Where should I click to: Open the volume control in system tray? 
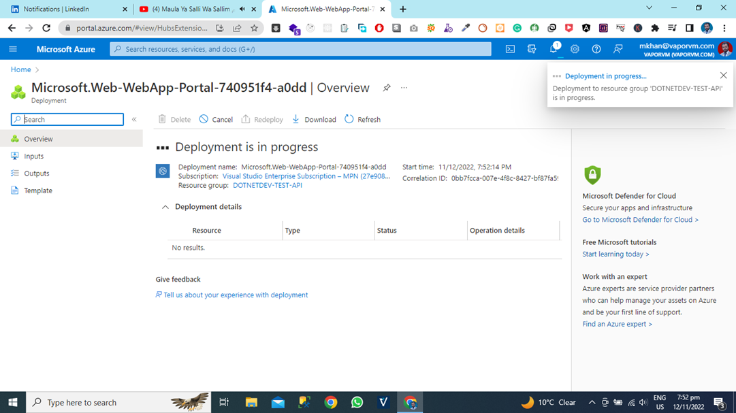[641, 402]
